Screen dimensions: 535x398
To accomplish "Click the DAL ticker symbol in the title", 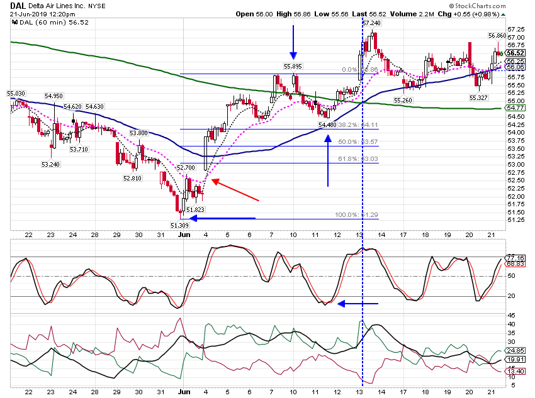I will click(x=18, y=6).
